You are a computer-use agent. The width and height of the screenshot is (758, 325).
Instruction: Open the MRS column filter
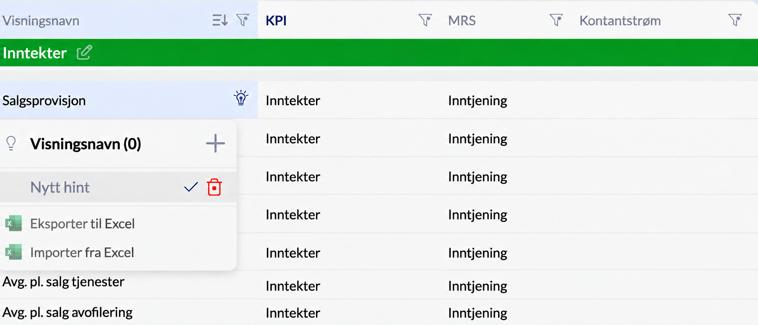click(x=556, y=20)
